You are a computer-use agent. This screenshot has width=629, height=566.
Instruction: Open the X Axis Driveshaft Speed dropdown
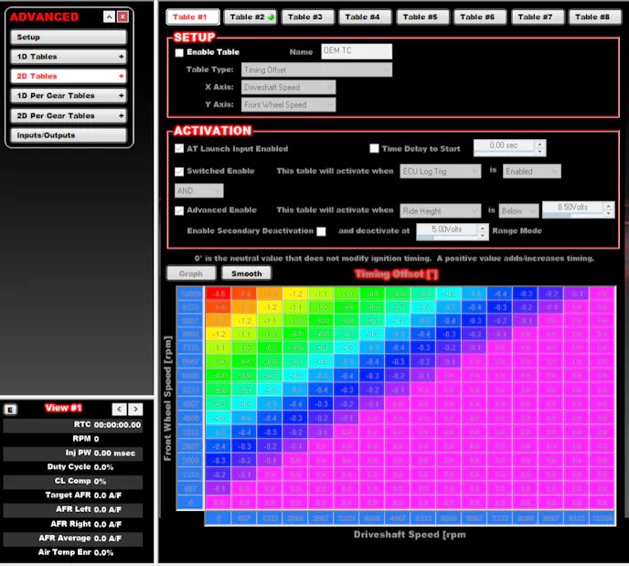pos(289,87)
